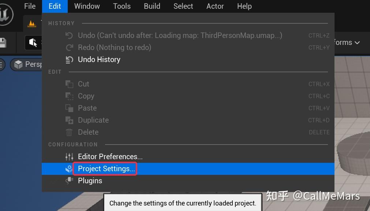Click the save floppy disk icon
Screen dimensions: 370x211
pos(3,43)
